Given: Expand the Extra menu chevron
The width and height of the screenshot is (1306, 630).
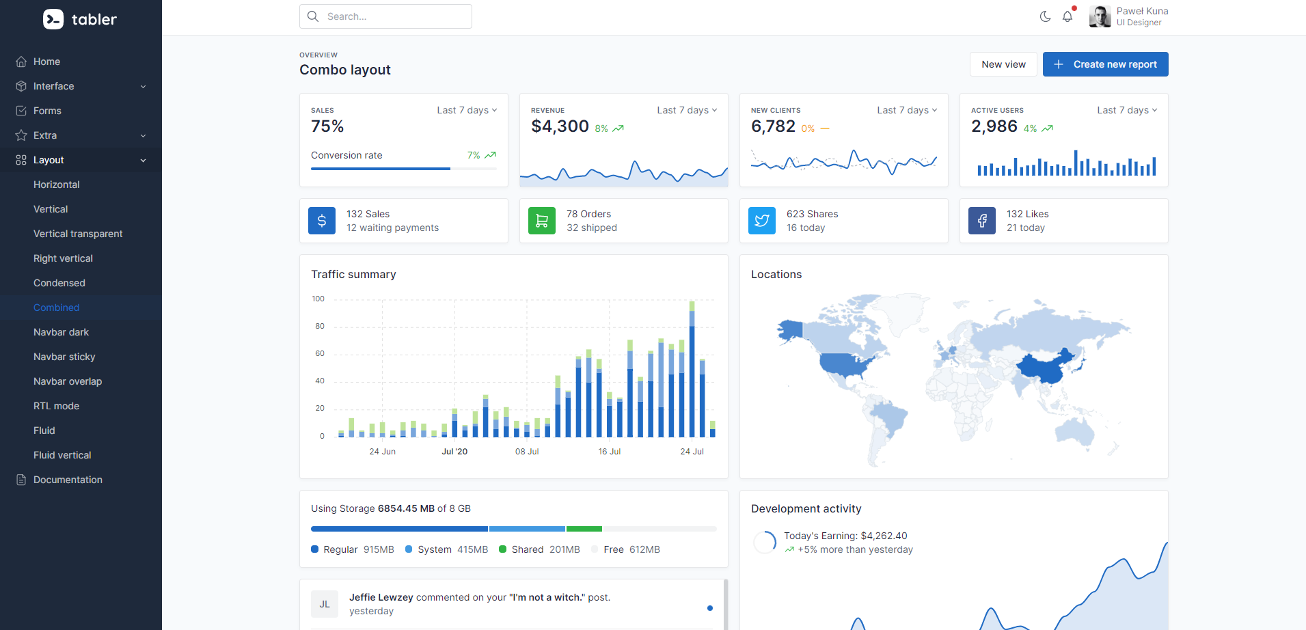Looking at the screenshot, I should 144,136.
